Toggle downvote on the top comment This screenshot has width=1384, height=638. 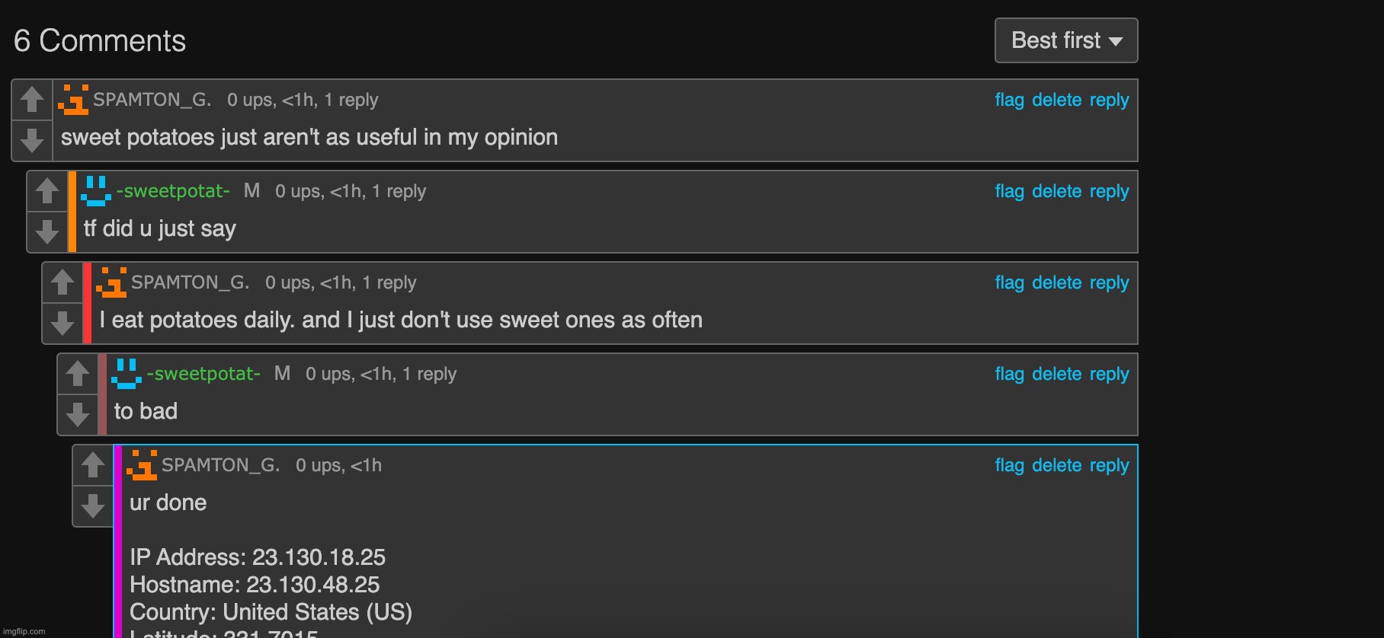click(31, 139)
